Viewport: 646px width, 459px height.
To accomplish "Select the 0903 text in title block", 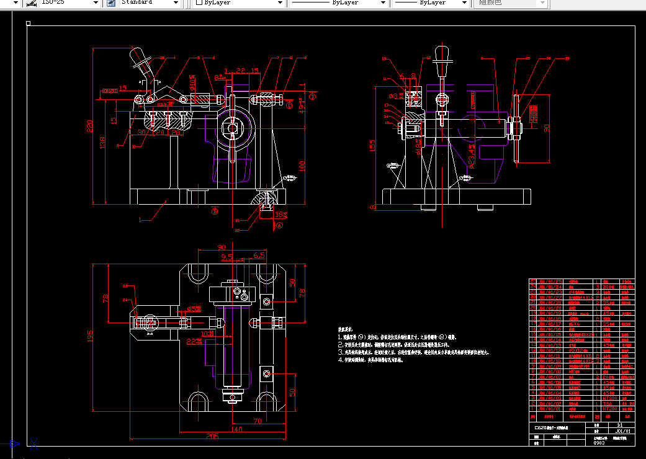I will pyautogui.click(x=599, y=443).
